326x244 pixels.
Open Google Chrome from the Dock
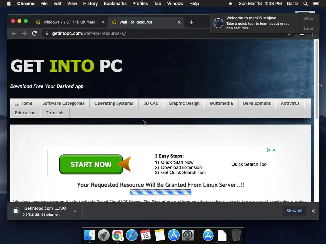pyautogui.click(x=118, y=235)
